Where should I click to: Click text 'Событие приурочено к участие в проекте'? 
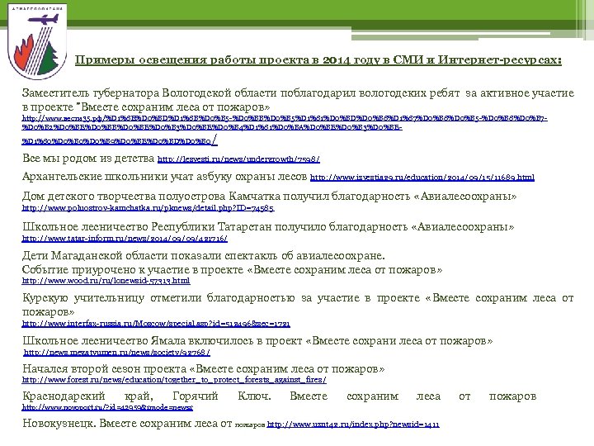(x=133, y=270)
